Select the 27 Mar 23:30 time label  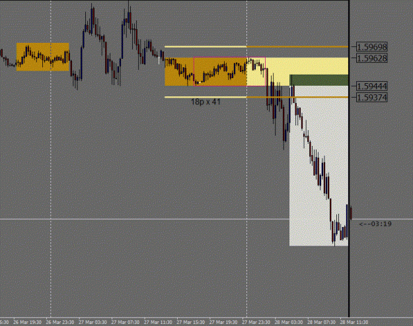point(256,322)
